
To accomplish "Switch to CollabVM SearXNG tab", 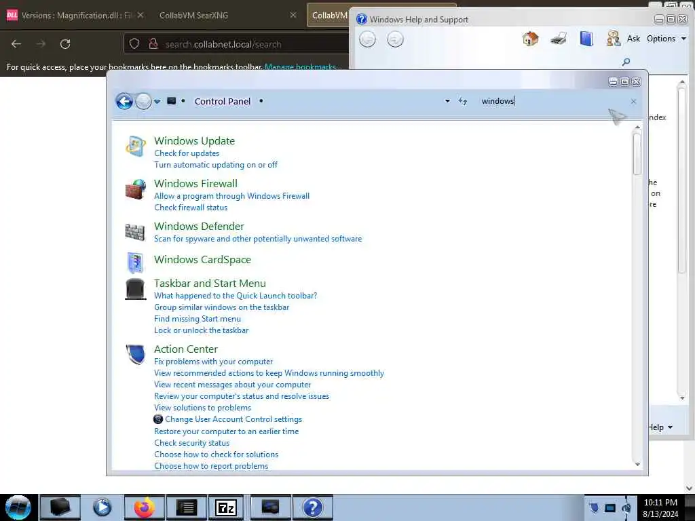I will [x=193, y=16].
